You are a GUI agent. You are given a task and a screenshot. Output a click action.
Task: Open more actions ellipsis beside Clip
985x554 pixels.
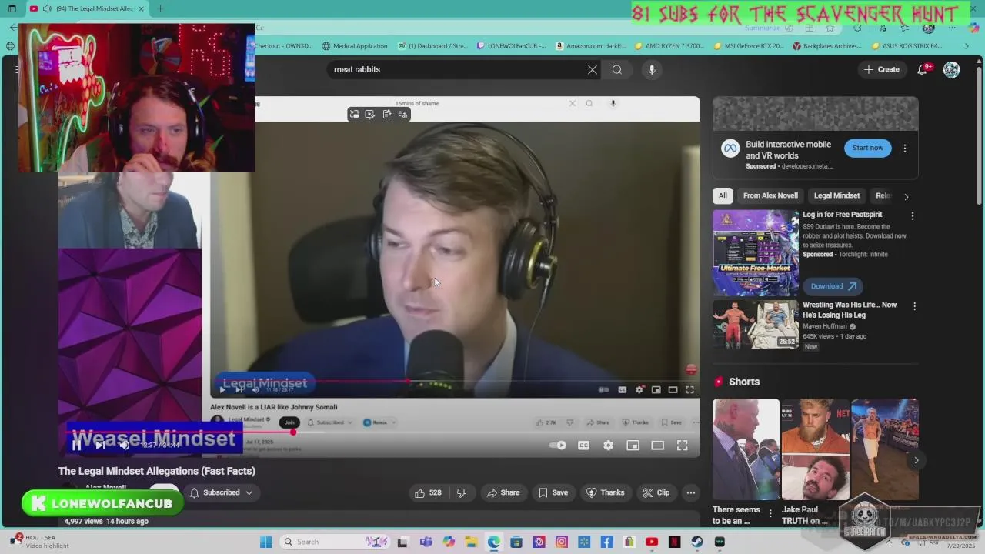[x=691, y=492]
